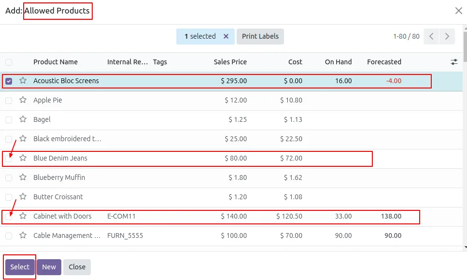This screenshot has height=280, width=467.
Task: Favorite Blue Denim Jeans star icon
Action: coord(23,158)
